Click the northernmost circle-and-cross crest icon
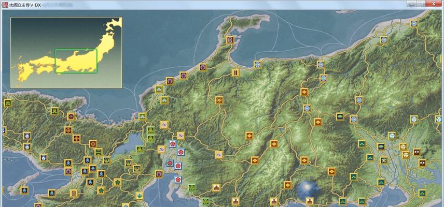This screenshot has height=207, width=444. pos(68,130)
